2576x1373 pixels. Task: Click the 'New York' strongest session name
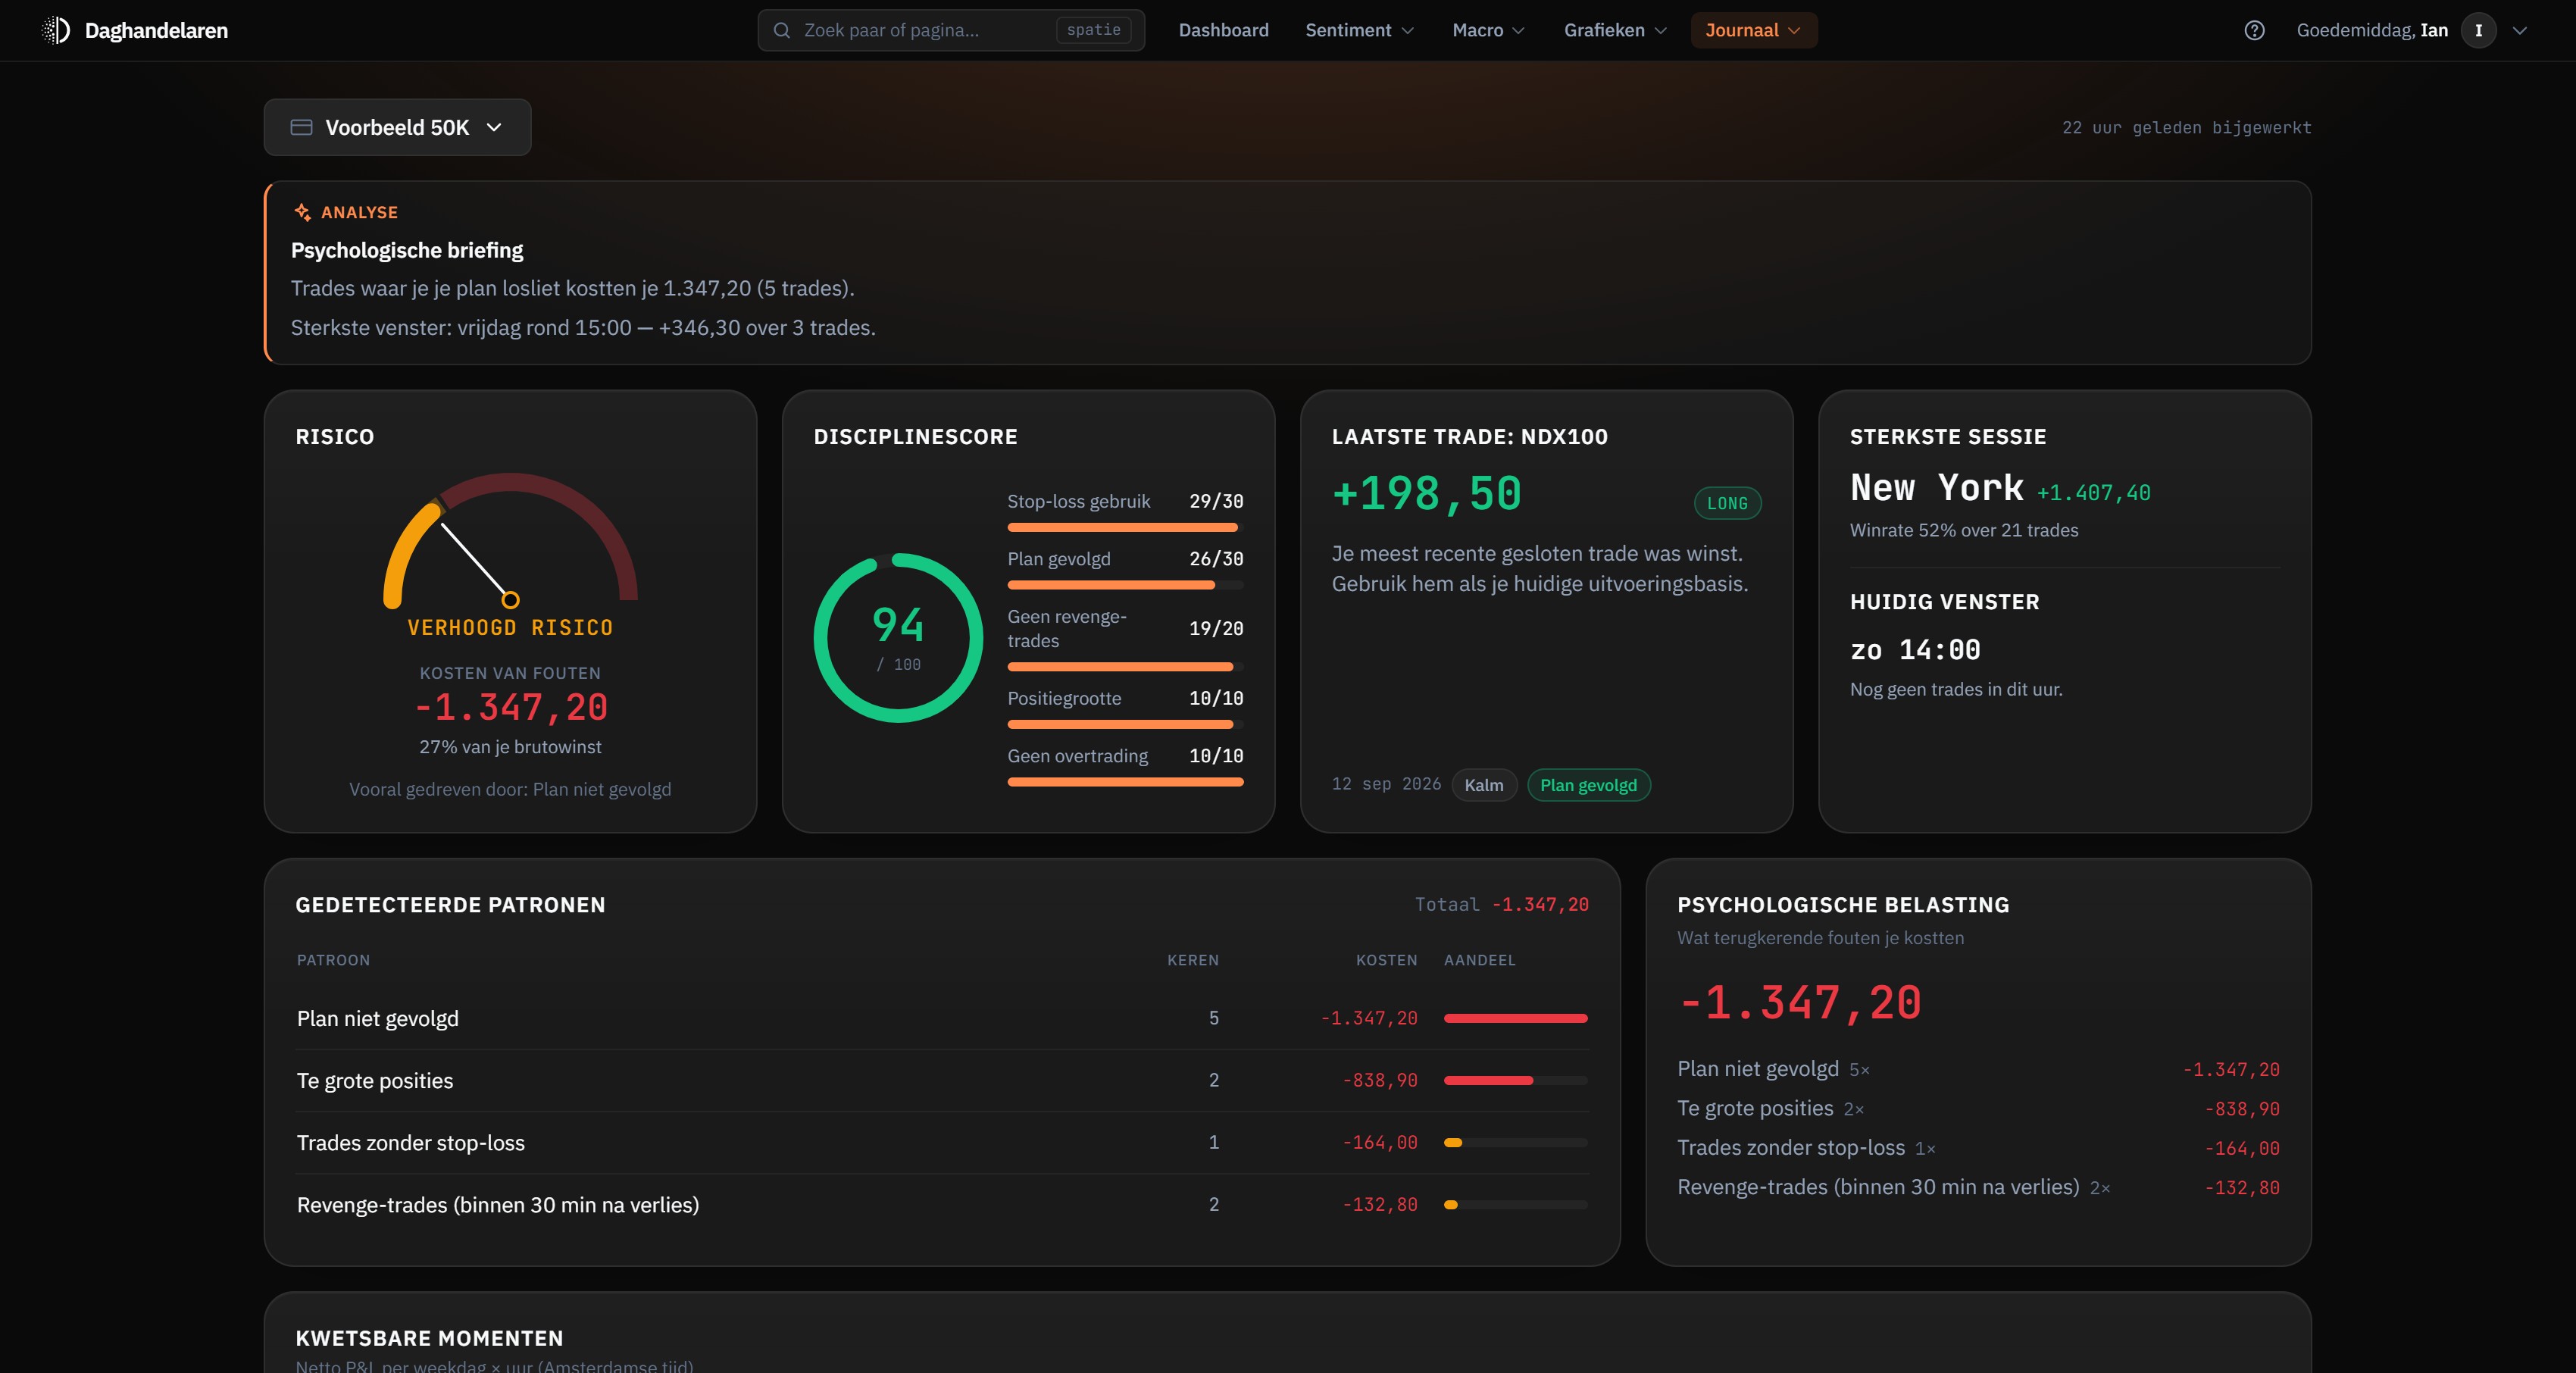pyautogui.click(x=1936, y=488)
